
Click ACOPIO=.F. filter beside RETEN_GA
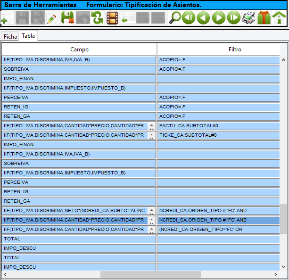coord(218,116)
